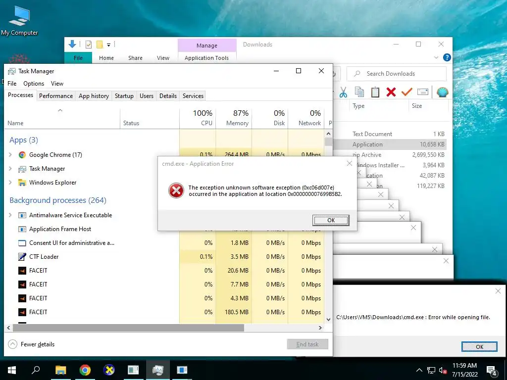Open the Task Manager Options menu
507x380 pixels.
coord(34,83)
